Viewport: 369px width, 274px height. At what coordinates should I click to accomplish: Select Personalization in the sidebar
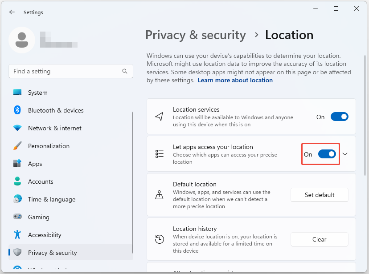click(x=70, y=146)
